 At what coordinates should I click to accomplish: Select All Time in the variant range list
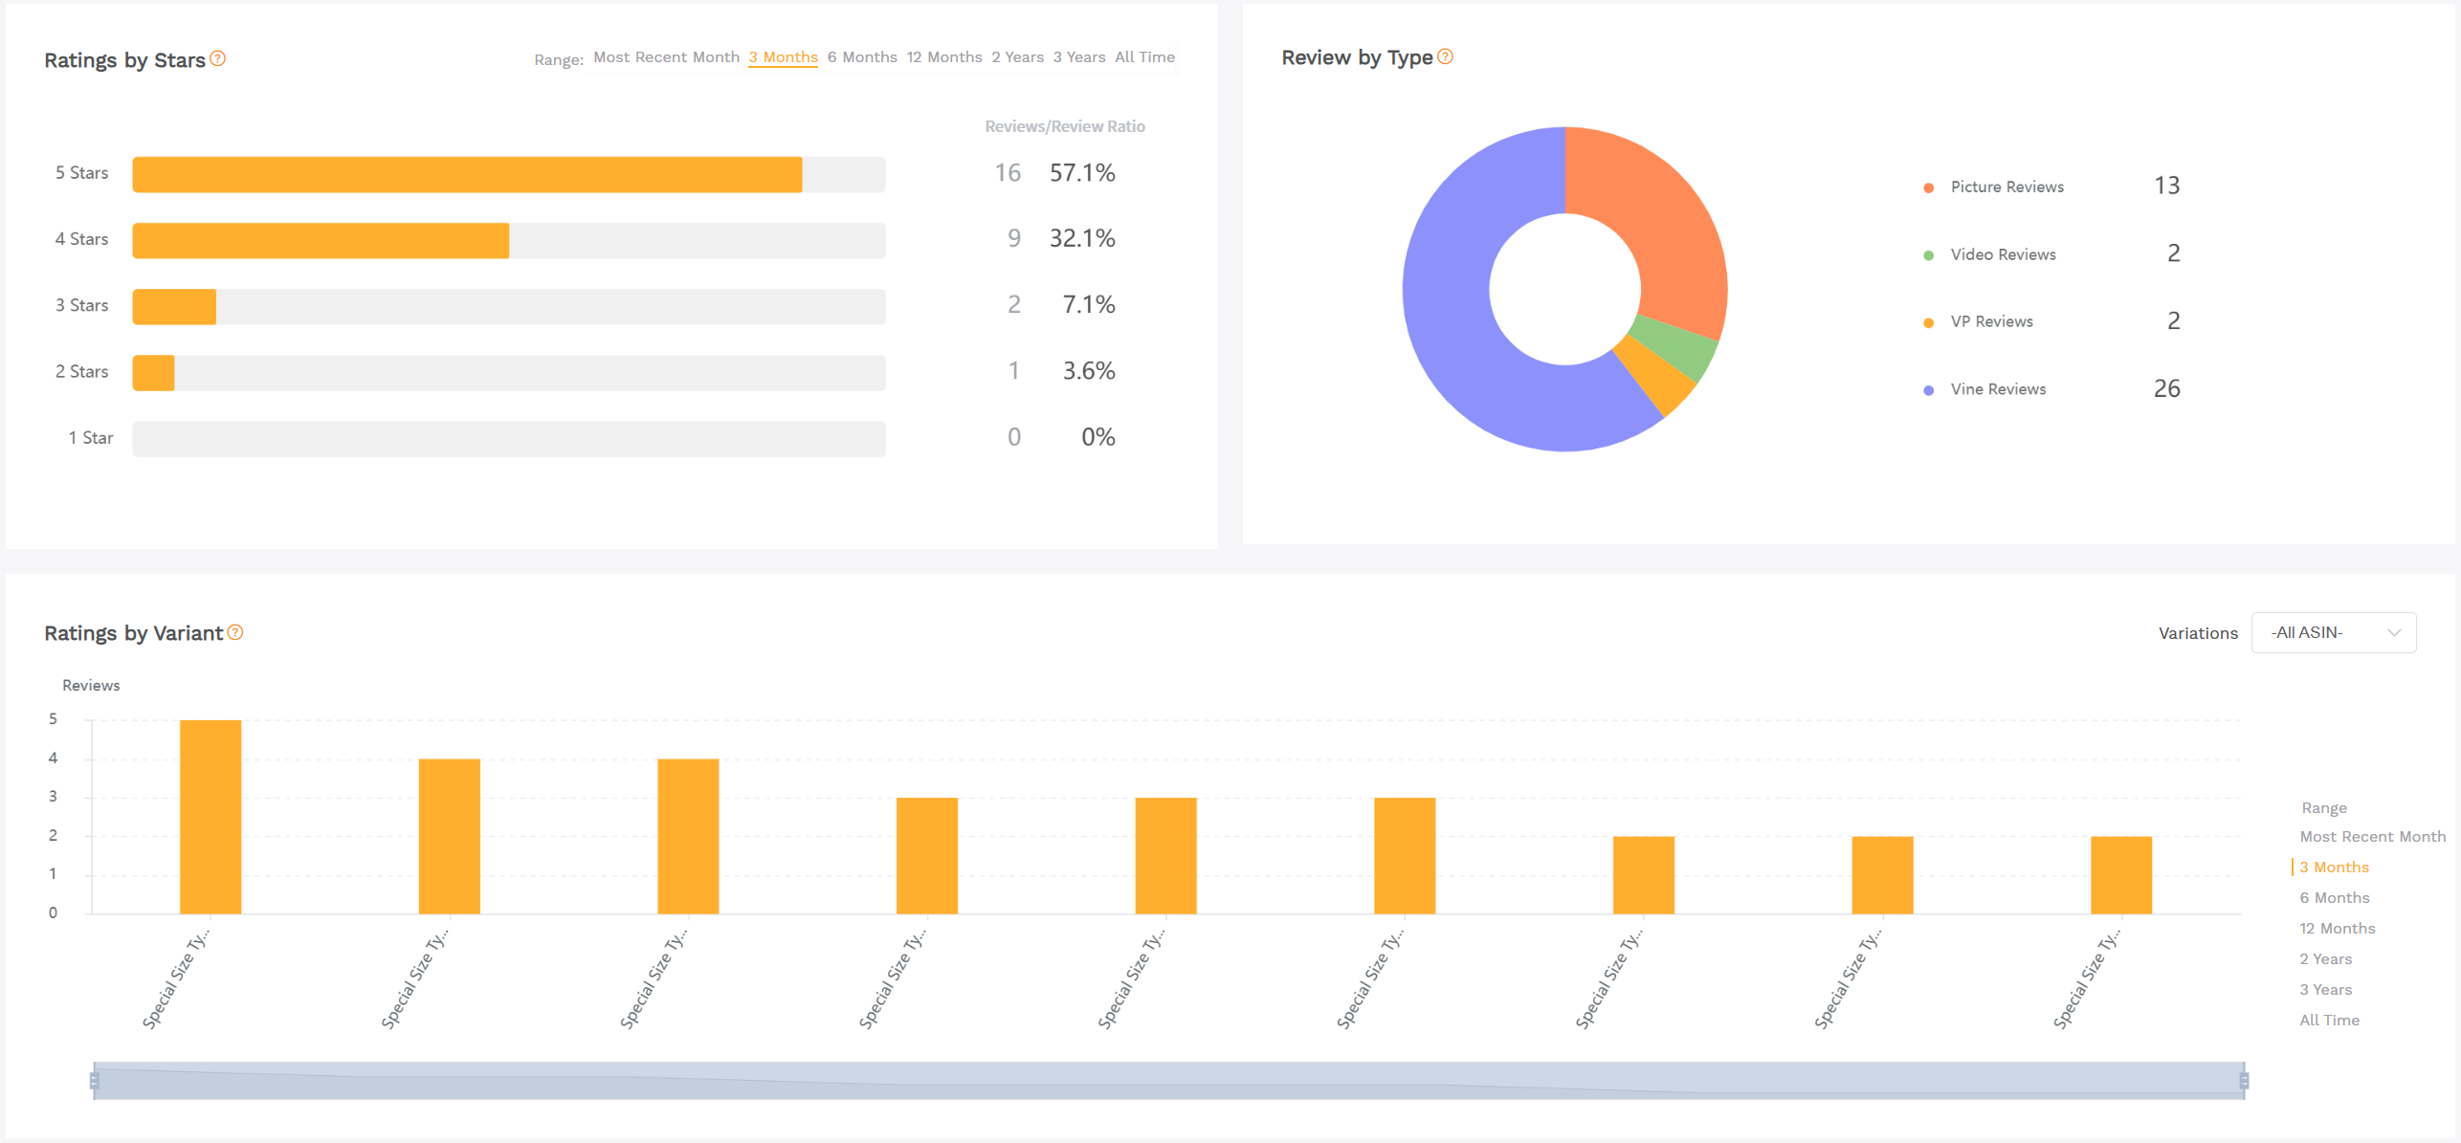2329,1020
